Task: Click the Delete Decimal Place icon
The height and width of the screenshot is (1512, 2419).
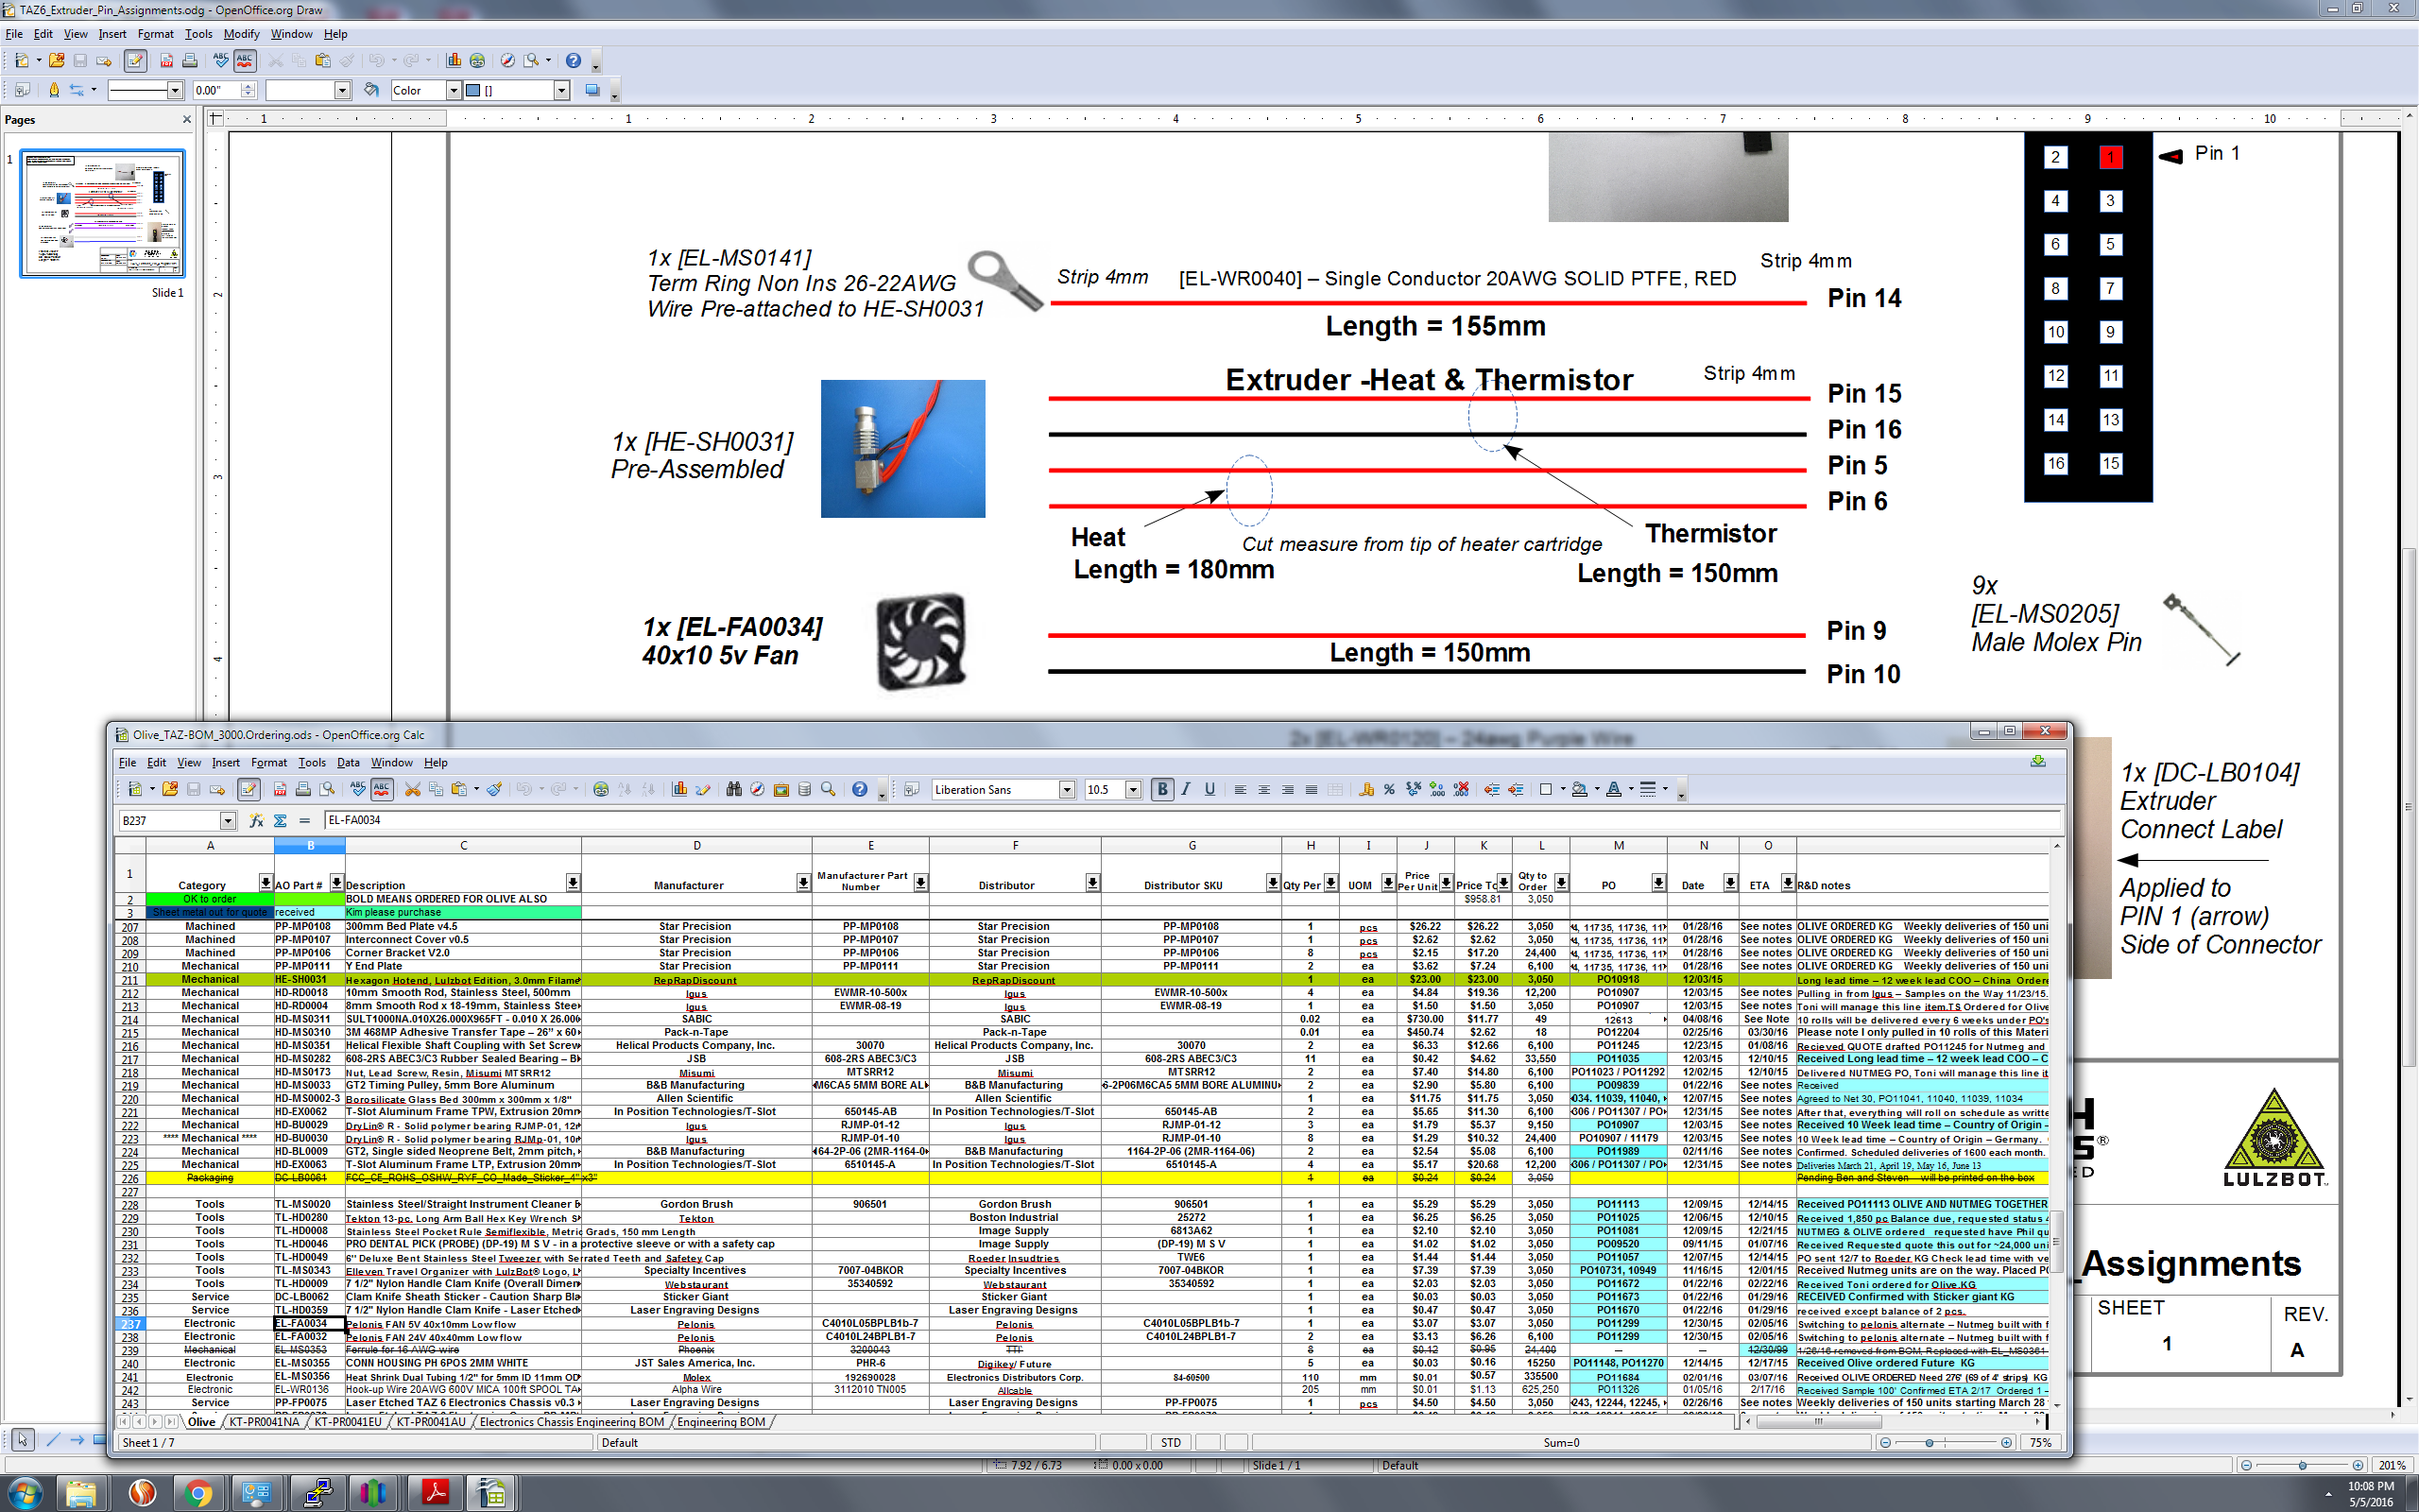Action: tap(1462, 790)
